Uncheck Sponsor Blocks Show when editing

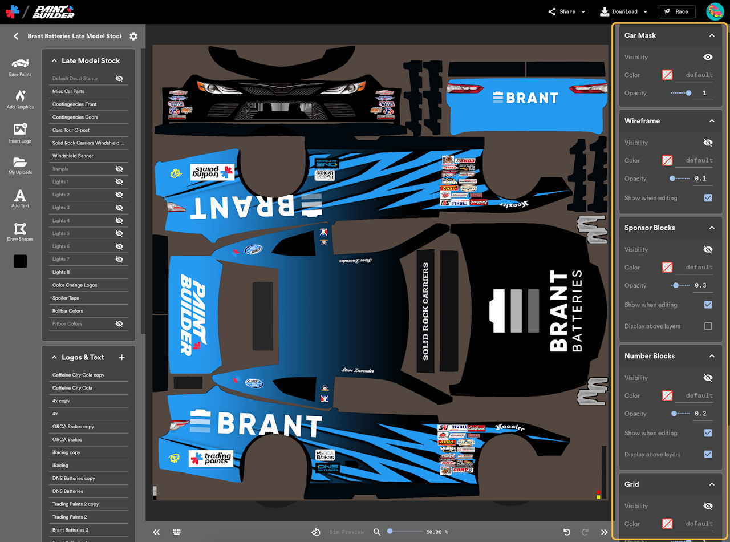tap(708, 305)
